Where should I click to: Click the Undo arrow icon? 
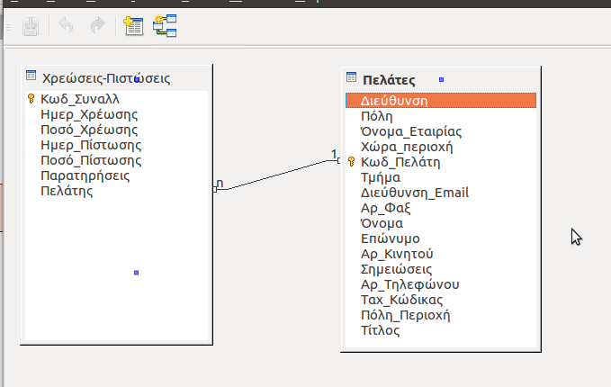tap(66, 27)
